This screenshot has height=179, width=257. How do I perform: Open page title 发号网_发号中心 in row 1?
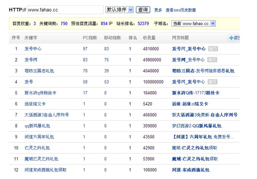[x=189, y=49]
